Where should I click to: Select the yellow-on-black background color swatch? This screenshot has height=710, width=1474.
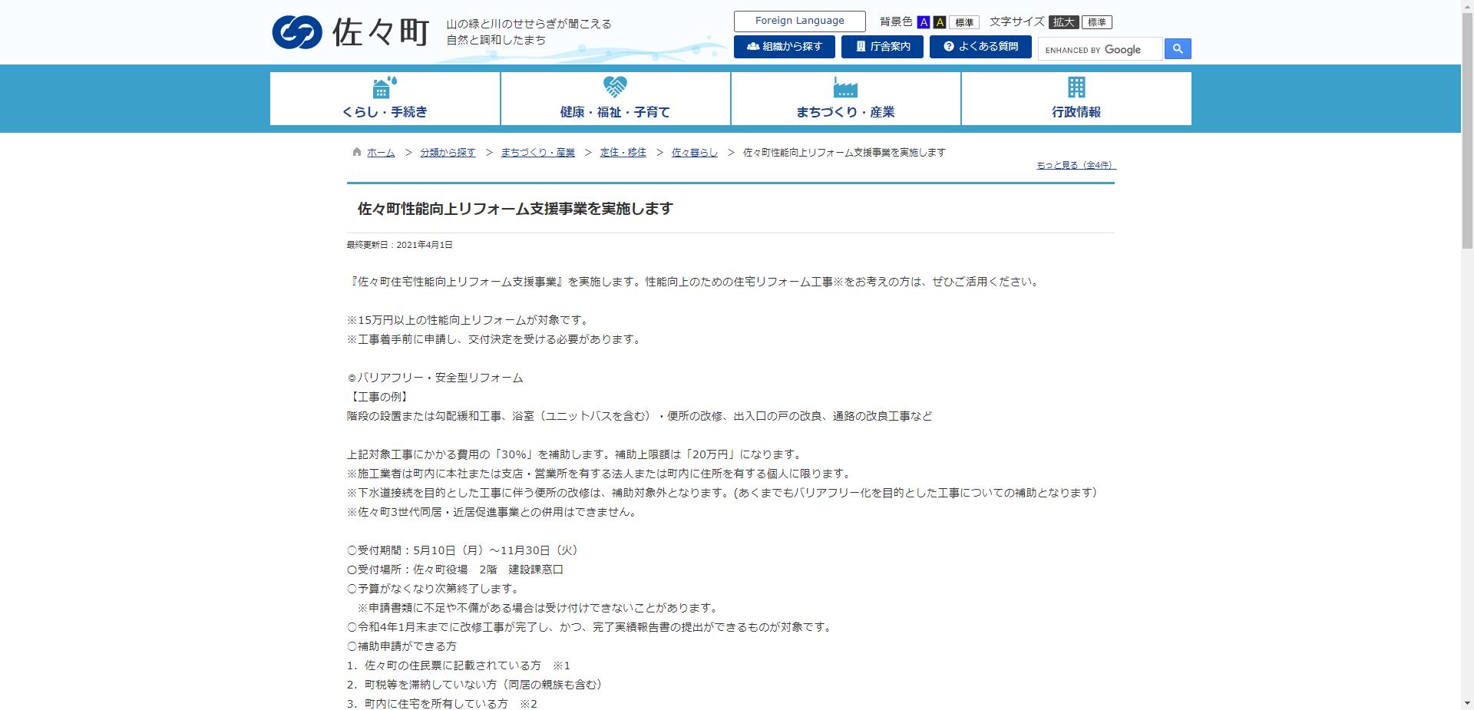pos(938,22)
